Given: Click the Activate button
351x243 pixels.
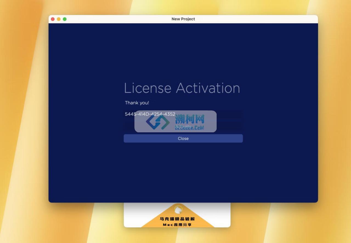Looking at the screenshot, I should click(x=183, y=126).
